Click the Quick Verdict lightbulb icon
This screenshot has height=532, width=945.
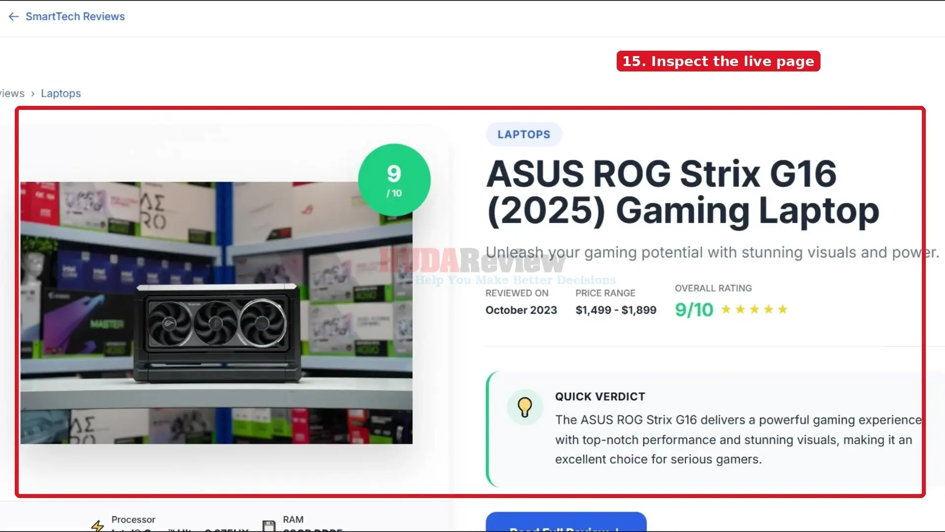pyautogui.click(x=525, y=407)
